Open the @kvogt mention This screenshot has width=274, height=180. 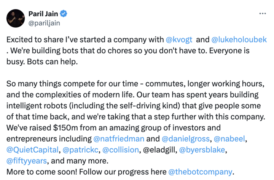click(x=179, y=40)
